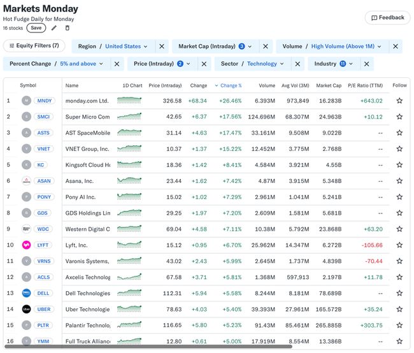Follow monday.com with the star icon

tap(399, 101)
